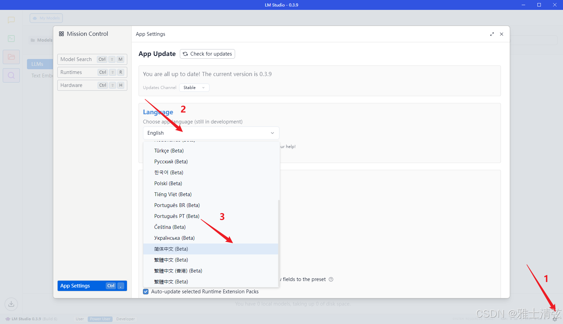Viewport: 563px width, 324px height.
Task: Switch to Power User mode in status bar
Action: pos(100,319)
